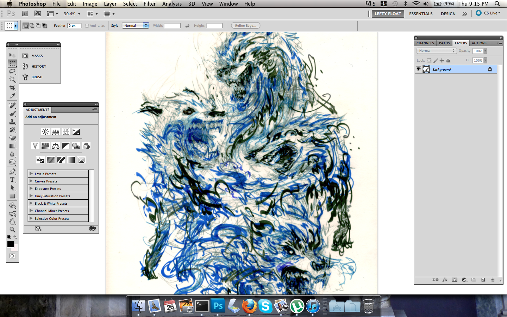This screenshot has width=507, height=317.
Task: Hide the Background layer visibility eye
Action: point(418,69)
